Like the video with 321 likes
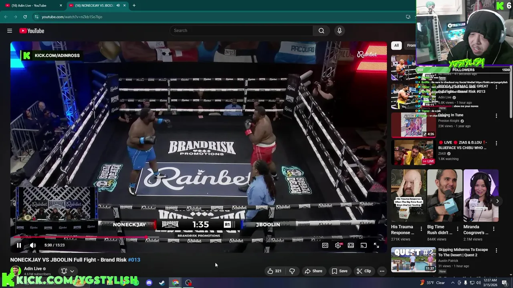The image size is (513, 288). [x=275, y=271]
